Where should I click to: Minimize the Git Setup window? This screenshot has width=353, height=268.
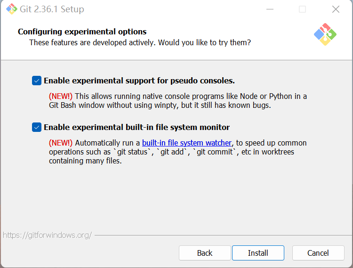tap(270, 9)
